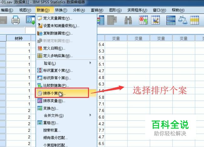Choose 搜索权重 menu item
Screen dimensions: 204x147
(x=66, y=130)
